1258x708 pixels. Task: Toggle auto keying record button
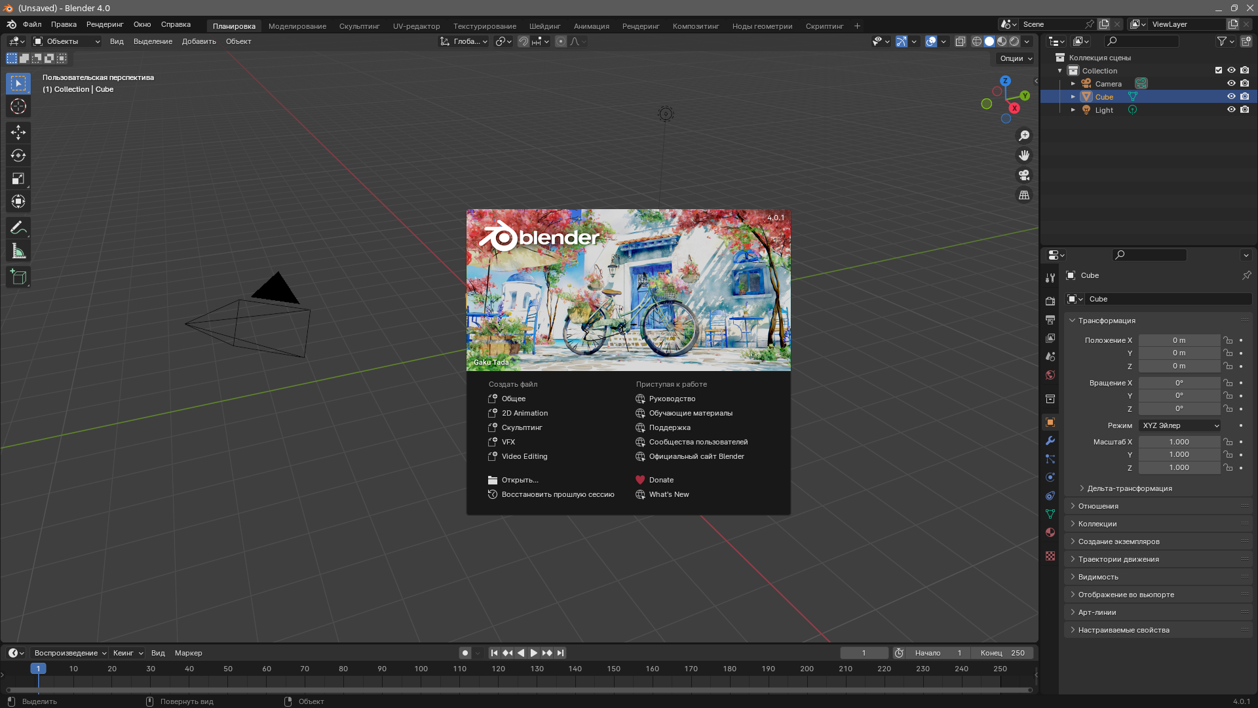(x=465, y=653)
